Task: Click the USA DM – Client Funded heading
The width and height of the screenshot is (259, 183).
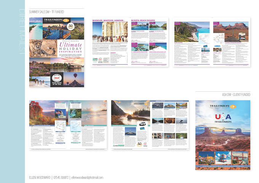Action: [236, 95]
